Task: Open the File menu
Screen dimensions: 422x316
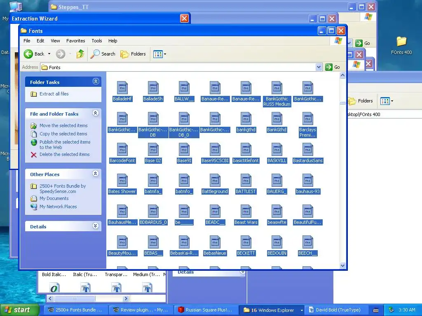Action: (x=27, y=41)
